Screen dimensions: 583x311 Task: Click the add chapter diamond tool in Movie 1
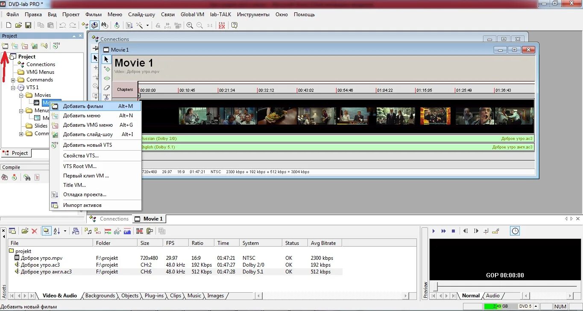(107, 69)
